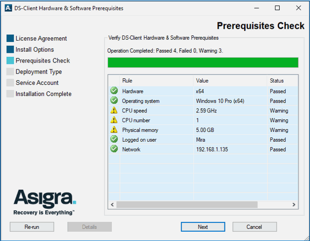This screenshot has width=310, height=241.
Task: Sort by the Status column header
Action: [282, 81]
